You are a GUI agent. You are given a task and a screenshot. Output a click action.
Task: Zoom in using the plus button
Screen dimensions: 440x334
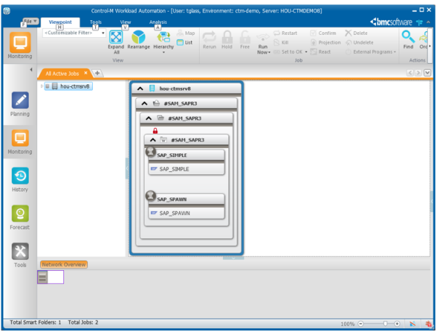[x=397, y=324]
